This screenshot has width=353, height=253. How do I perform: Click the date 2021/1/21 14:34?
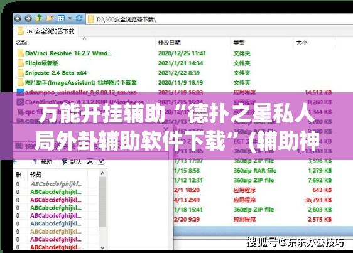pyautogui.click(x=180, y=63)
